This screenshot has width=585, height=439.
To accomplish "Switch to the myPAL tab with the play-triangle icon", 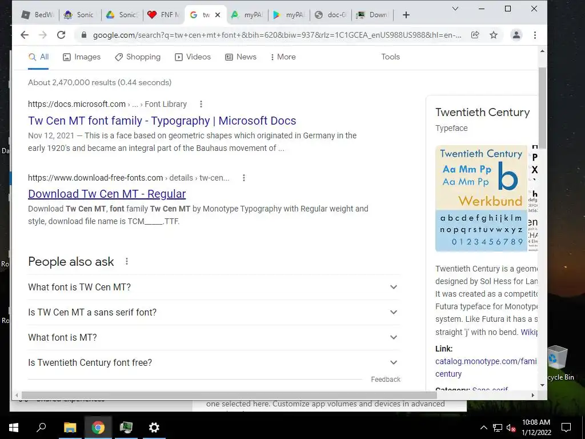I will pos(289,15).
